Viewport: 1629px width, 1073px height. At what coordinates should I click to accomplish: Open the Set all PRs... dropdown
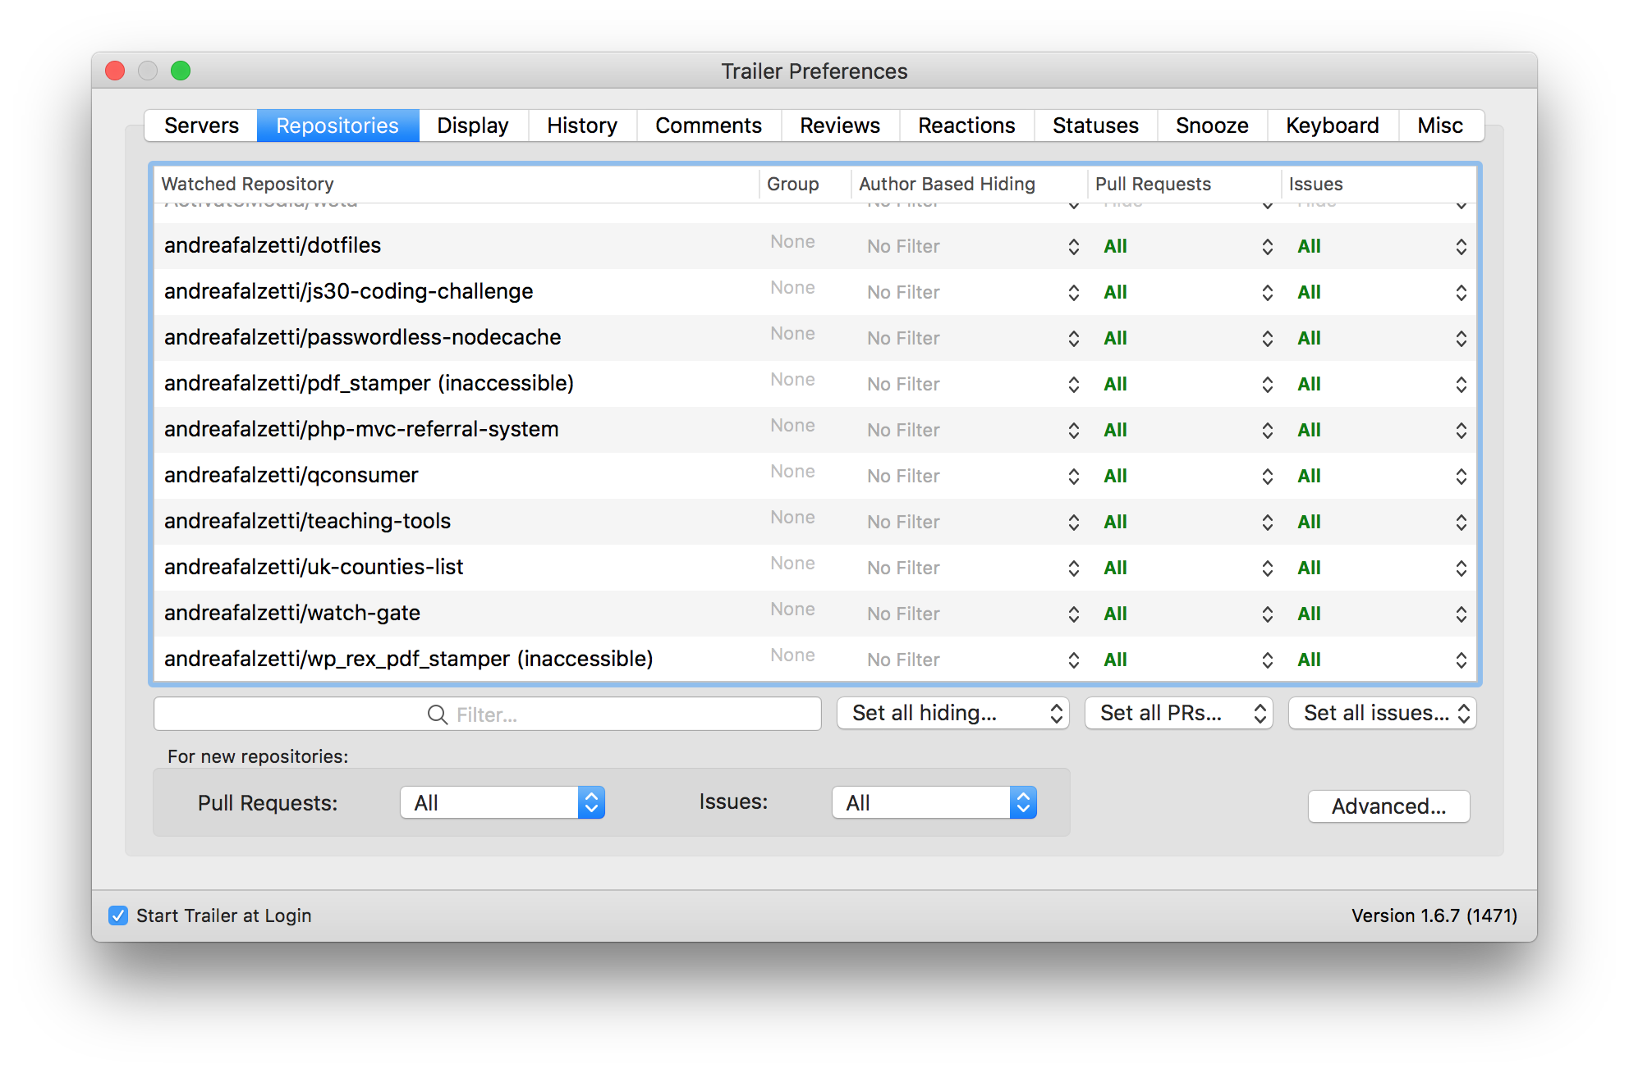1178,713
